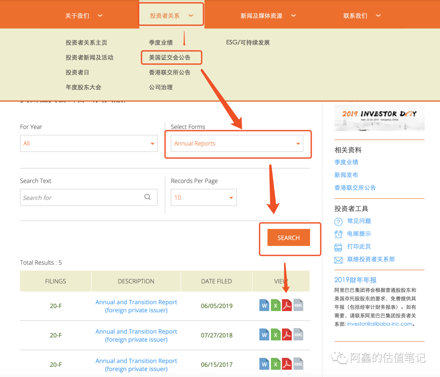
Task: Click the alarm clock icon beside 电邮提示
Action: pos(339,234)
